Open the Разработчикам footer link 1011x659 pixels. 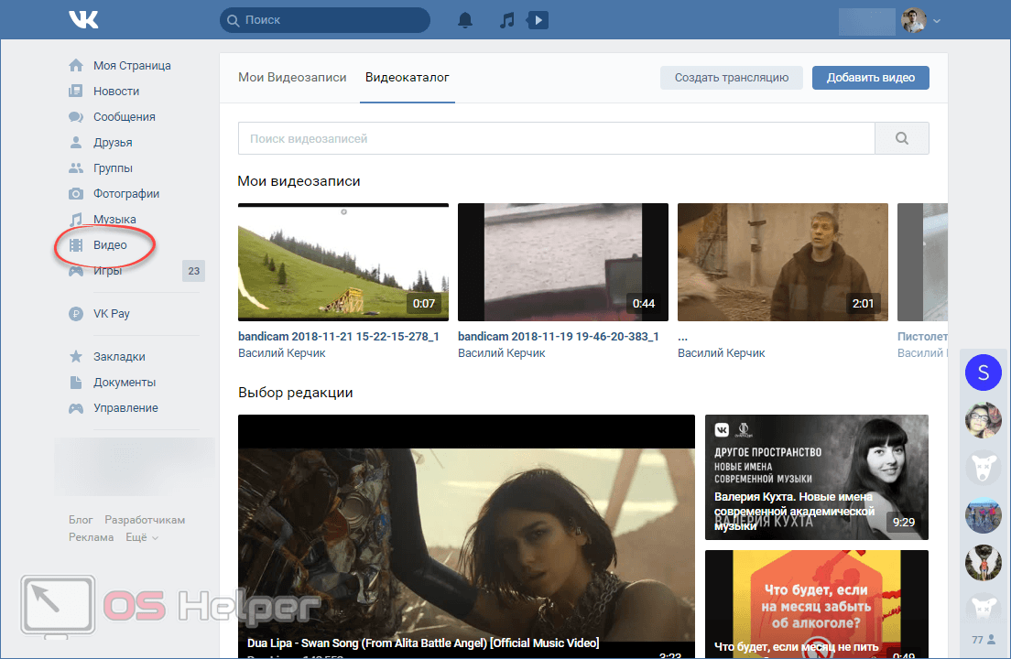pos(145,520)
